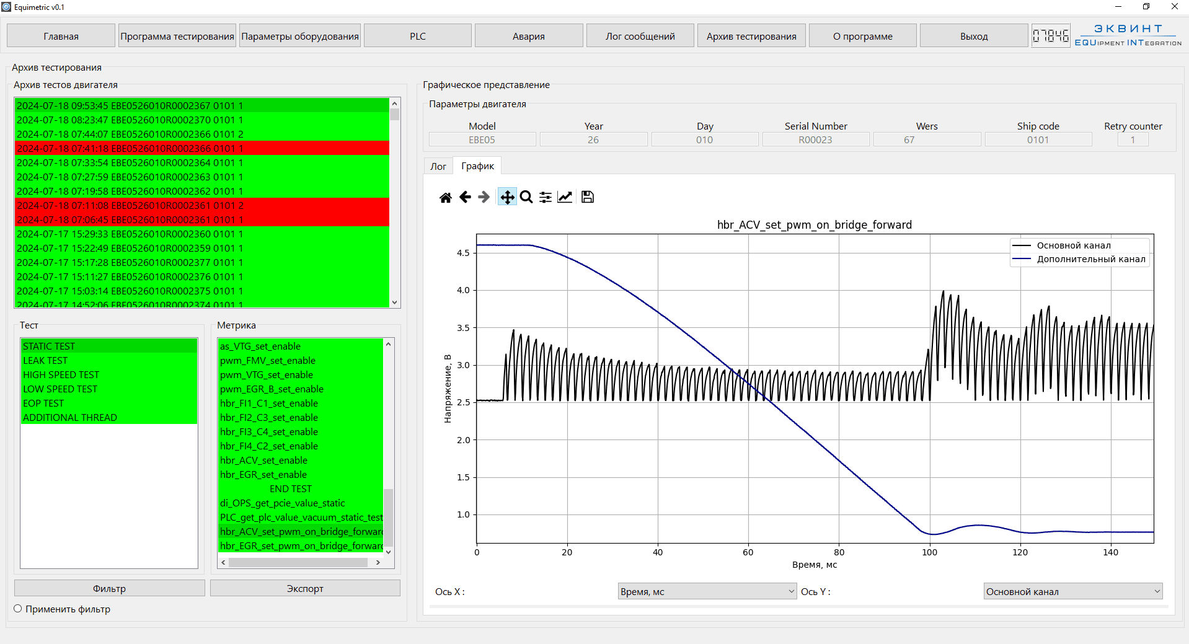Open the configure subplots sliders icon
Viewport: 1189px width, 644px height.
coord(546,197)
